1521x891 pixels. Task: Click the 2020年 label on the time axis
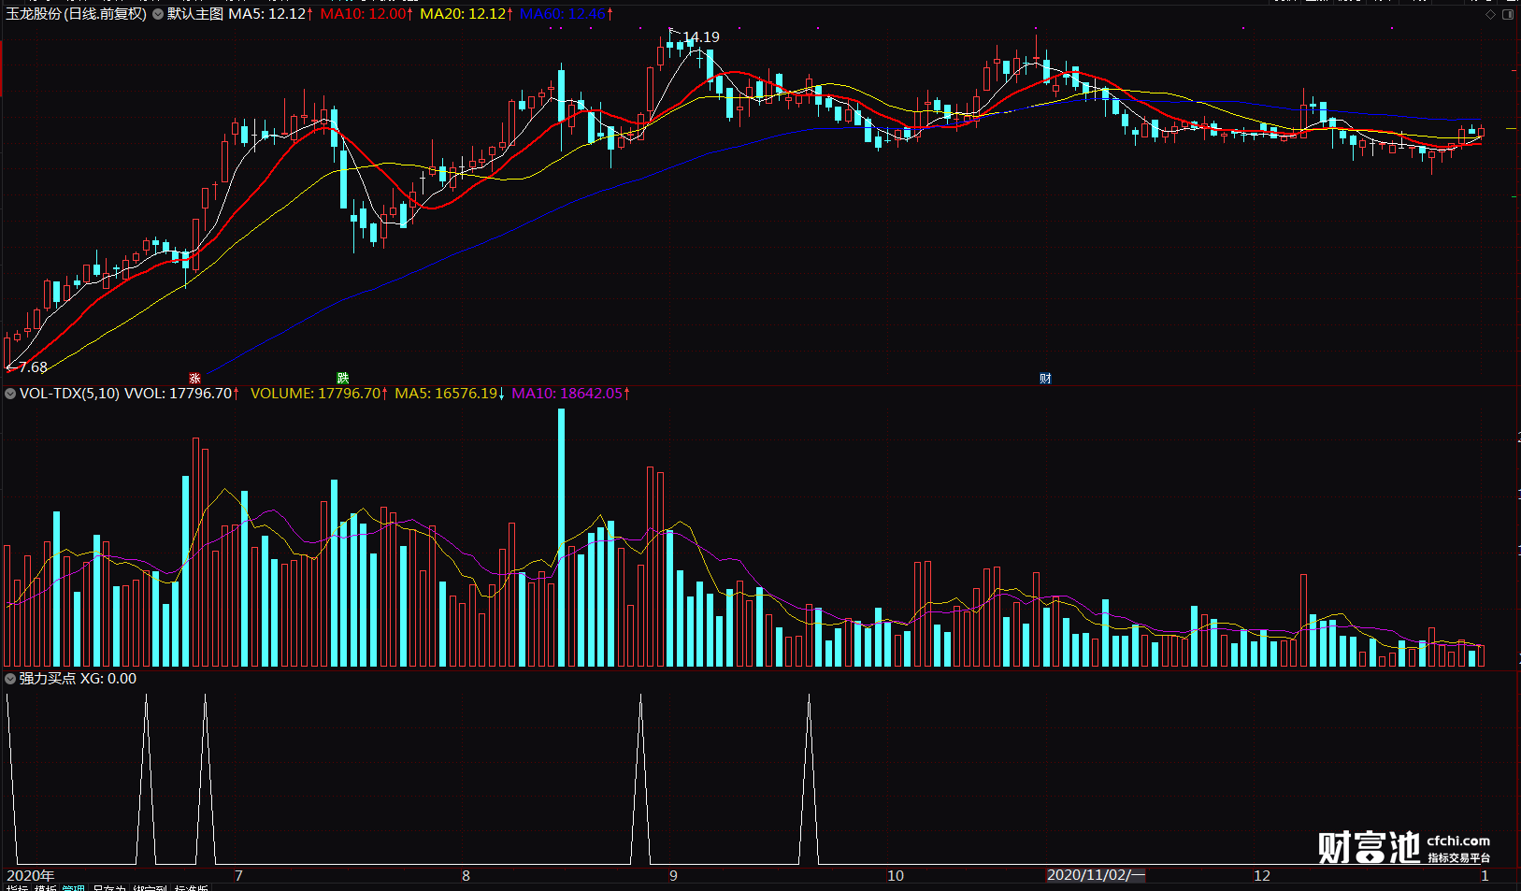pyautogui.click(x=30, y=876)
